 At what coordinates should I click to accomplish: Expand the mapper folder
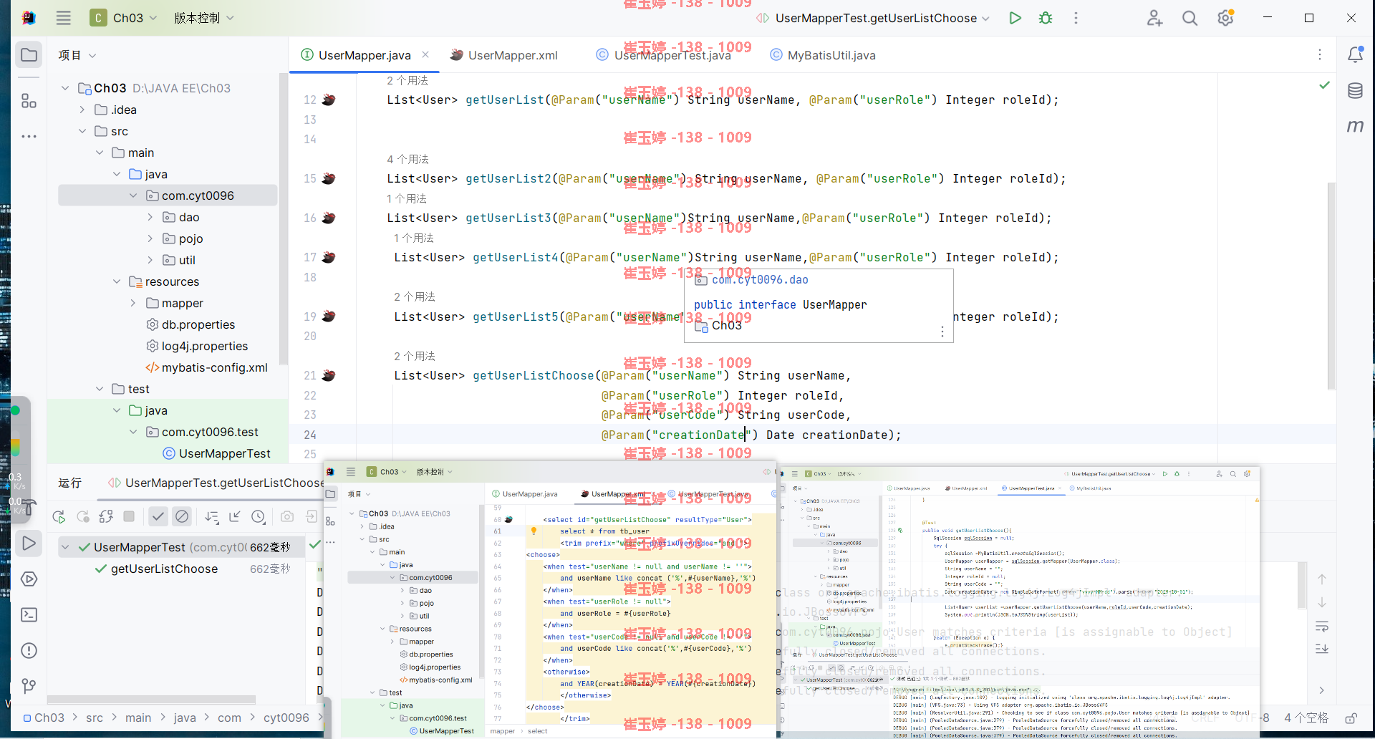pos(133,303)
